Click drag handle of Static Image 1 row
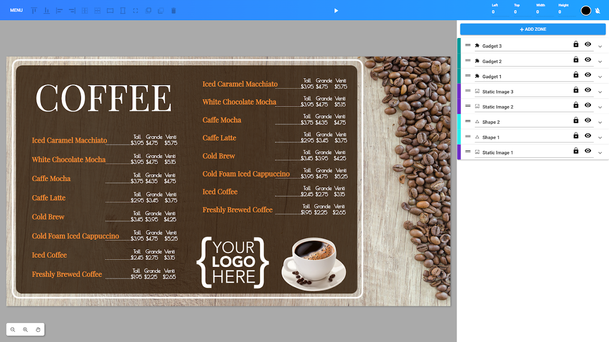 (x=468, y=152)
